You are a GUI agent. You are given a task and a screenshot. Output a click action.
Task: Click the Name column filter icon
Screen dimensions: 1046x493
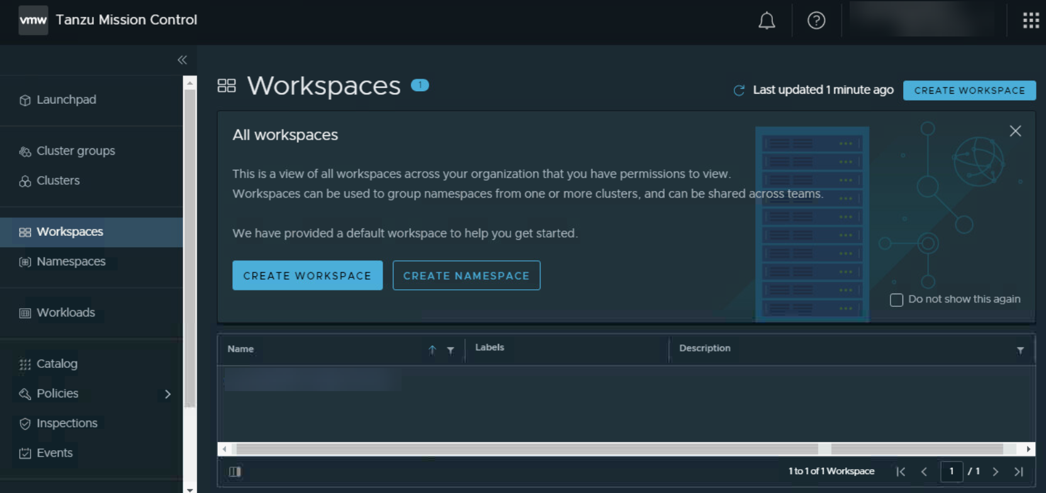(451, 350)
